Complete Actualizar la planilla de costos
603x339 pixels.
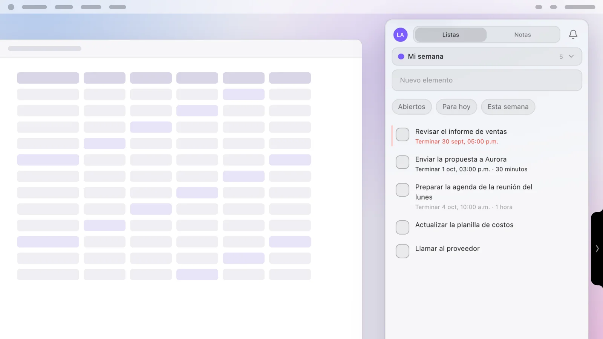coord(403,228)
